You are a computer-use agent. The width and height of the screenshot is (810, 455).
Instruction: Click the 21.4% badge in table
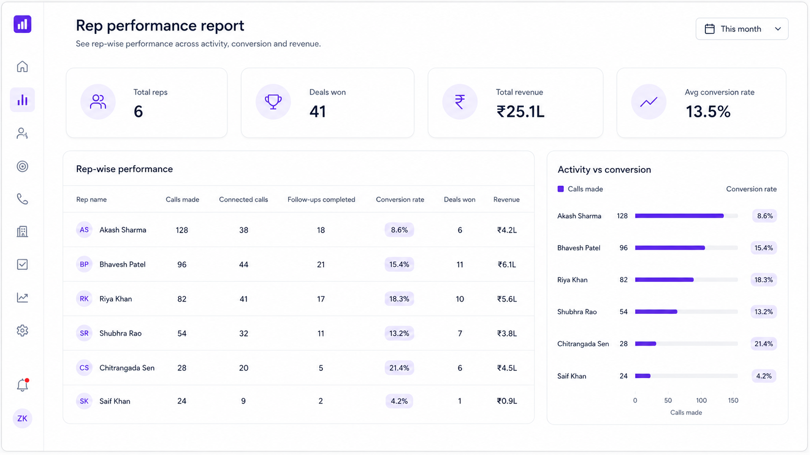click(399, 368)
